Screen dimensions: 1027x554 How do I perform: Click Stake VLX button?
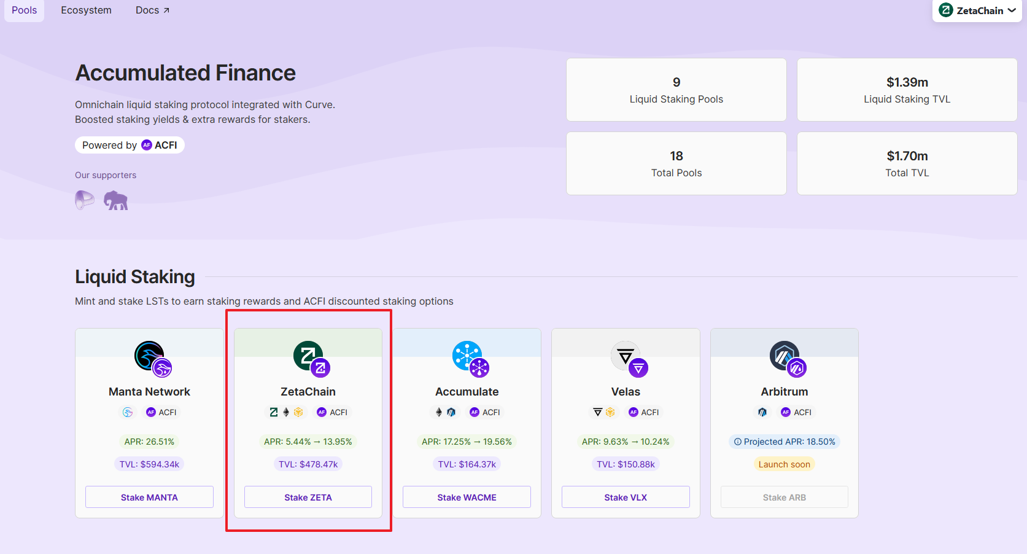[x=626, y=497]
